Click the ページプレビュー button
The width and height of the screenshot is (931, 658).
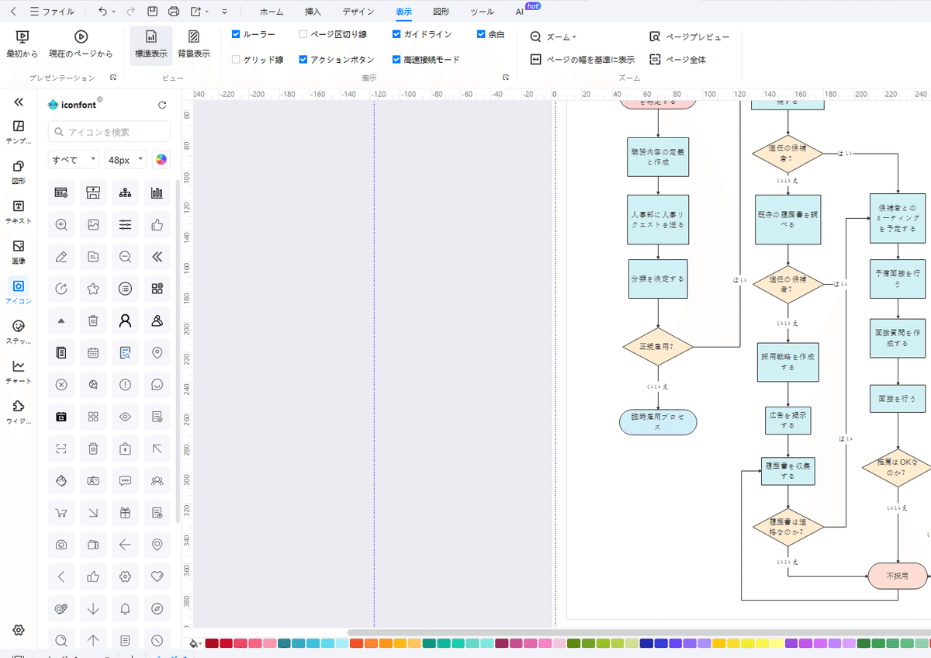pos(689,36)
